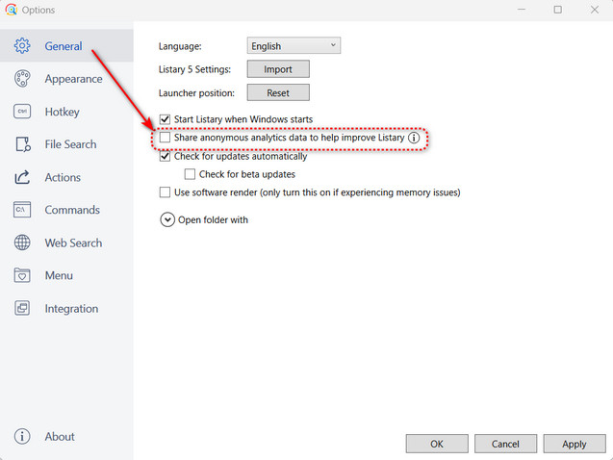Click the General gear icon

pyautogui.click(x=22, y=46)
